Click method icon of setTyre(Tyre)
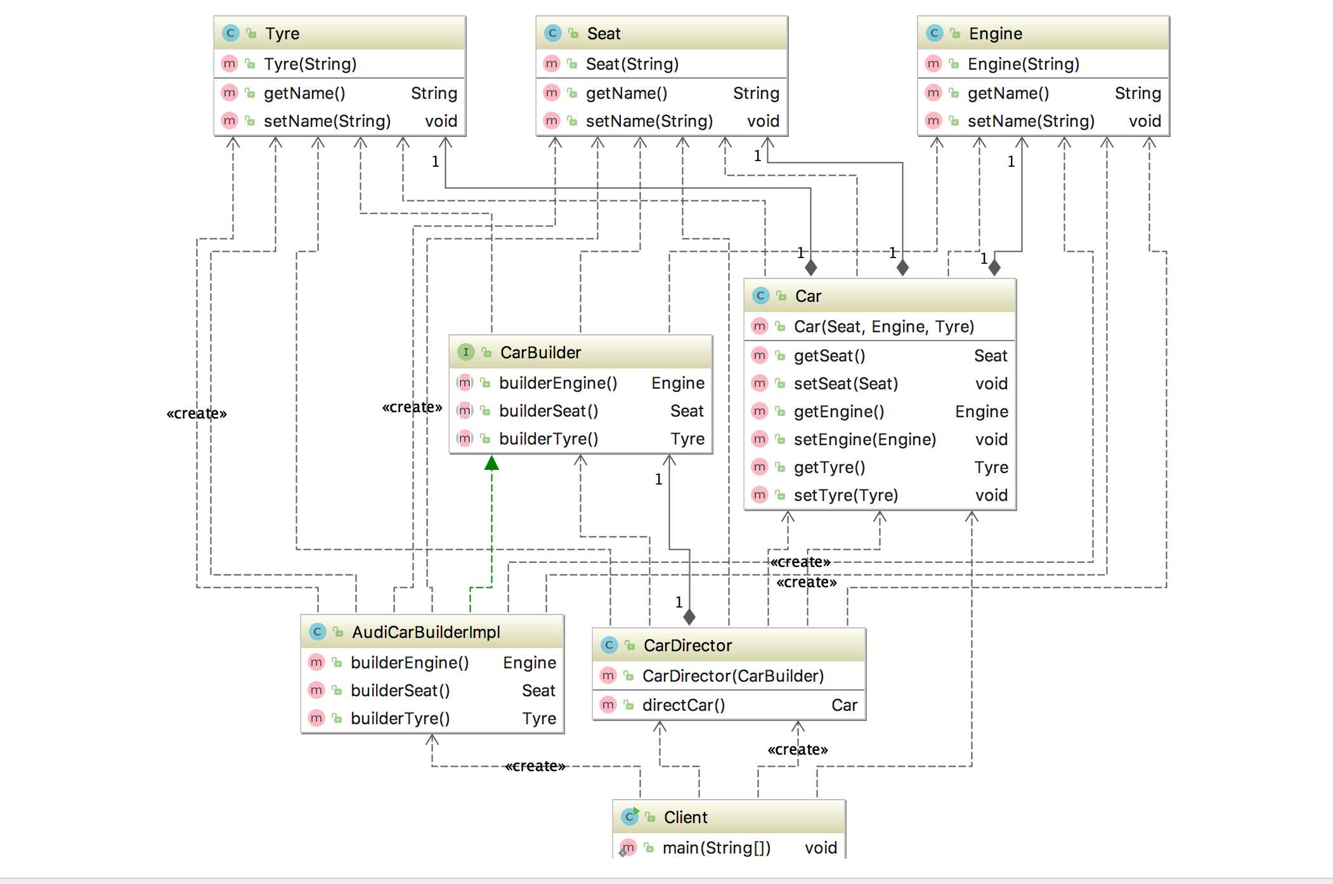This screenshot has width=1333, height=884. click(760, 495)
